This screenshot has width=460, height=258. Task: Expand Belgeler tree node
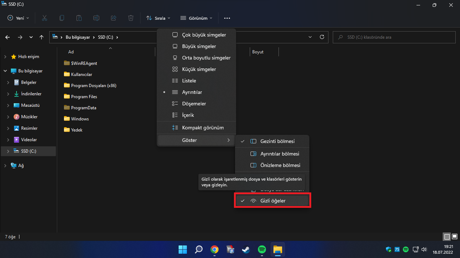coord(8,82)
